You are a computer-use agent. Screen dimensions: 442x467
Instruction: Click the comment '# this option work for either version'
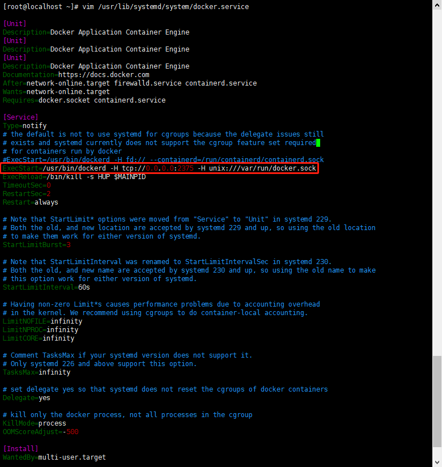click(100, 279)
